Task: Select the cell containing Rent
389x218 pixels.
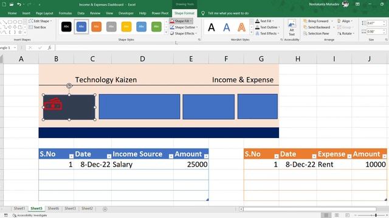Action: [x=334, y=164]
